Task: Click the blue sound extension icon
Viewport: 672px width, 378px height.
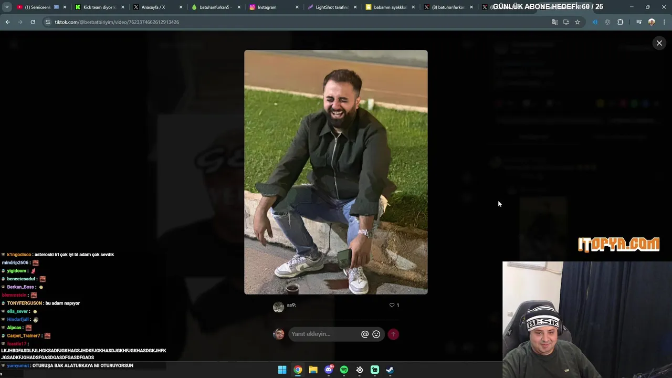Action: [x=595, y=22]
